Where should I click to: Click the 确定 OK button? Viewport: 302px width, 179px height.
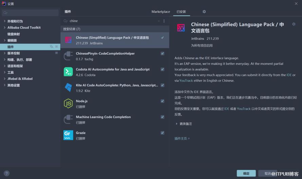[246, 173]
